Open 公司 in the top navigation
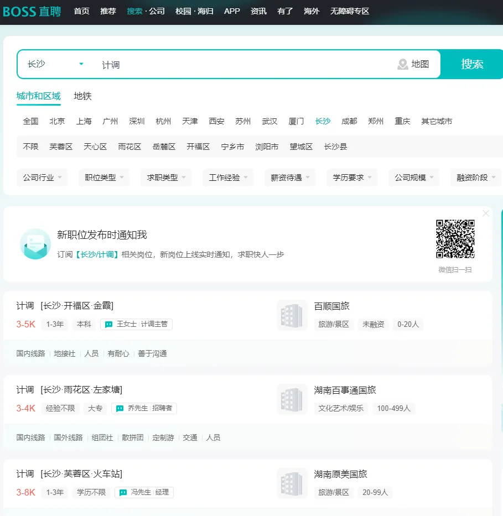 pos(157,11)
